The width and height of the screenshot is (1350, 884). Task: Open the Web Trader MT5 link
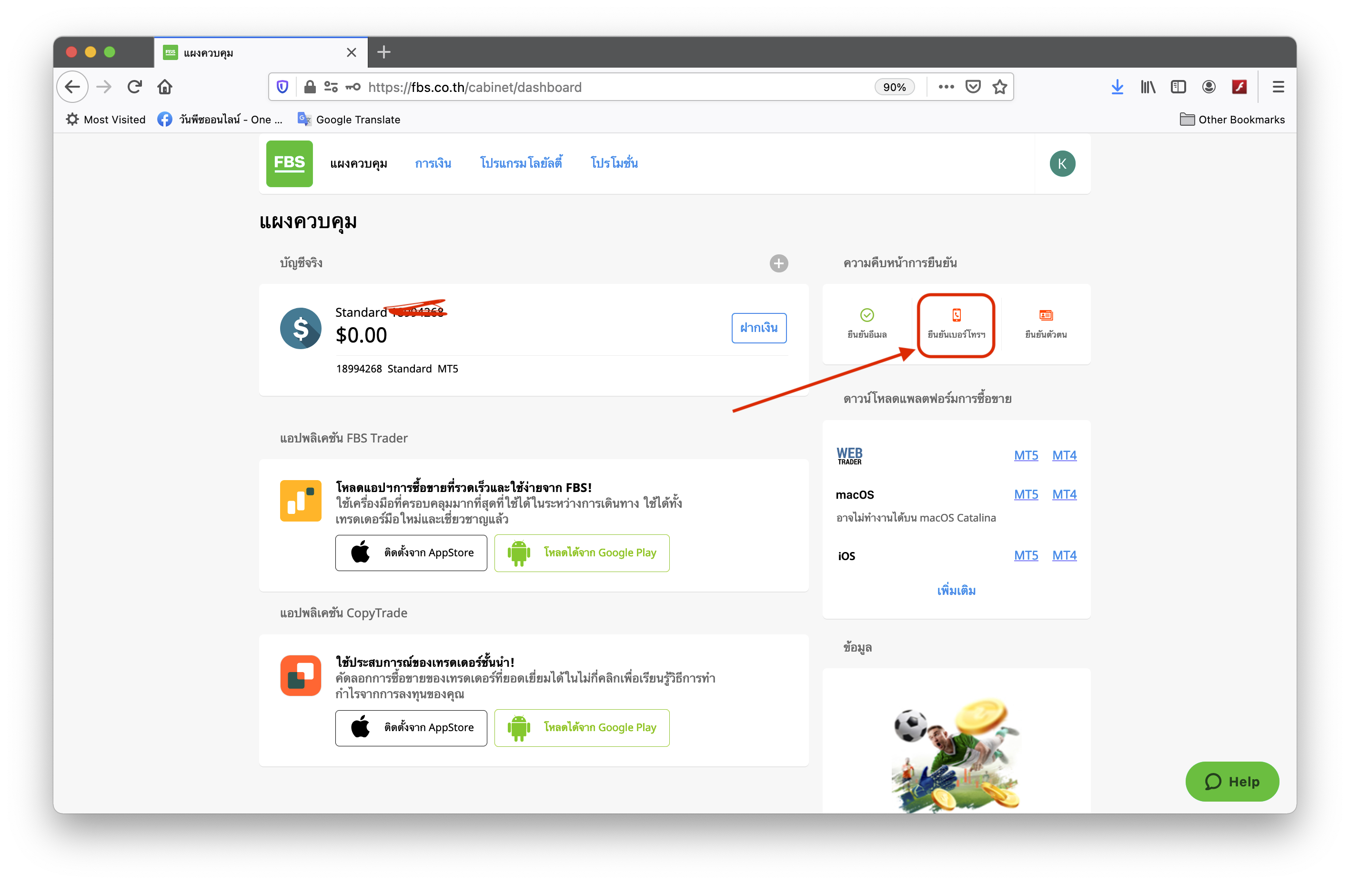click(x=1026, y=455)
